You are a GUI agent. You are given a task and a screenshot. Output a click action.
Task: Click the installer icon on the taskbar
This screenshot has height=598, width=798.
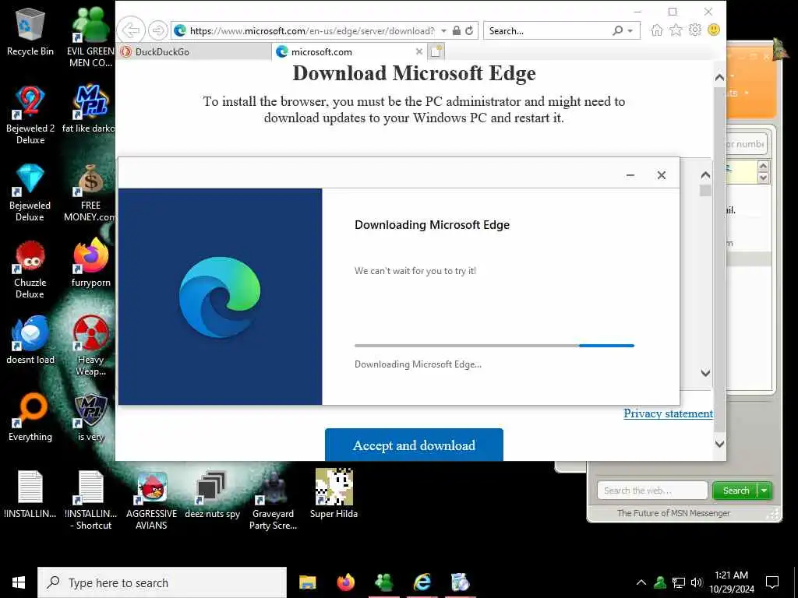(x=460, y=582)
